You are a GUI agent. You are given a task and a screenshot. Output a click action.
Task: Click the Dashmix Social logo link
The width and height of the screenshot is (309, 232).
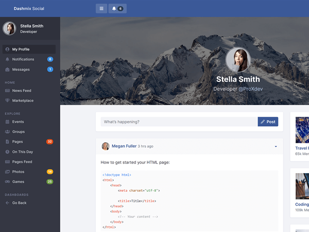point(29,8)
